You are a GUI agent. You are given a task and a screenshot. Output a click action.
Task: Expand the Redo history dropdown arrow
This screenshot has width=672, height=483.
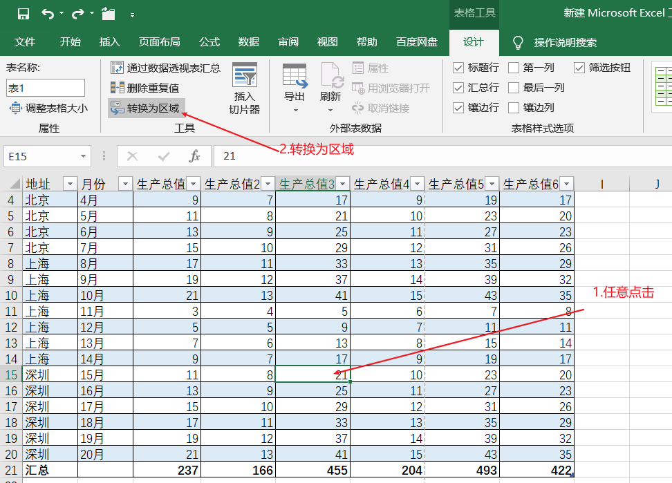click(92, 14)
